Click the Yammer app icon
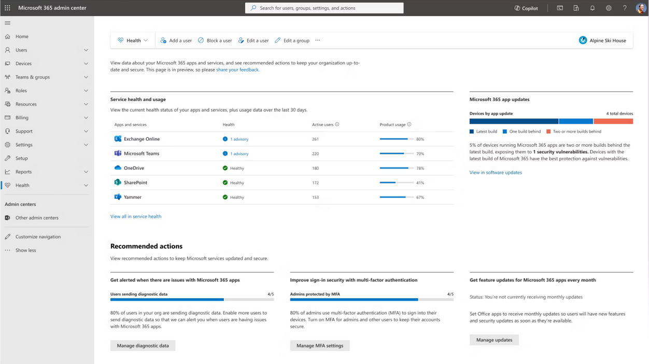This screenshot has height=364, width=649. click(118, 197)
